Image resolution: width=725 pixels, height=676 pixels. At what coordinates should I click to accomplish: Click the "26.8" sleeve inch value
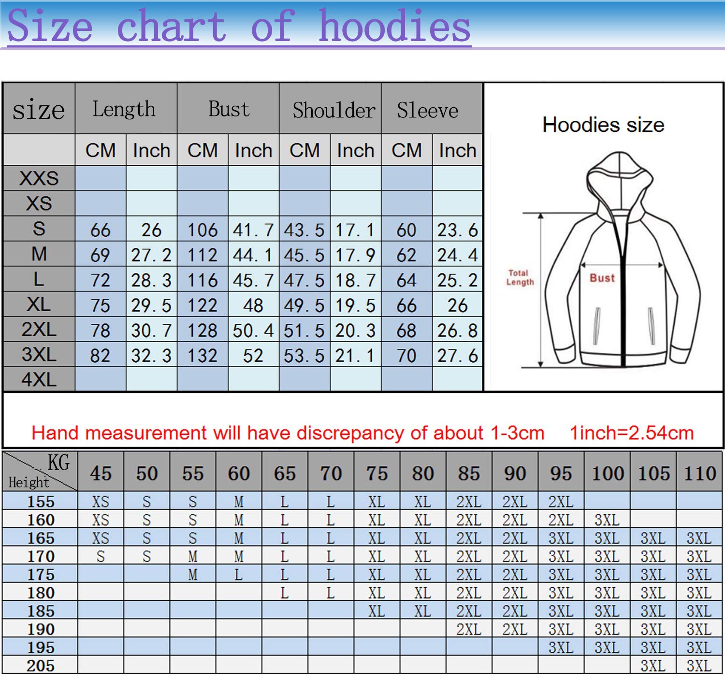[x=457, y=330]
